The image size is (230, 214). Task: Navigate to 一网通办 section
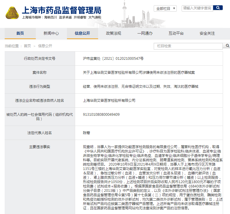pos(145,34)
